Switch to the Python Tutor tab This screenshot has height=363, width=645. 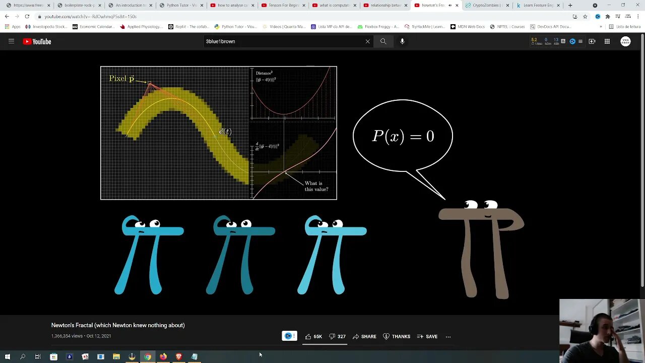pos(180,5)
